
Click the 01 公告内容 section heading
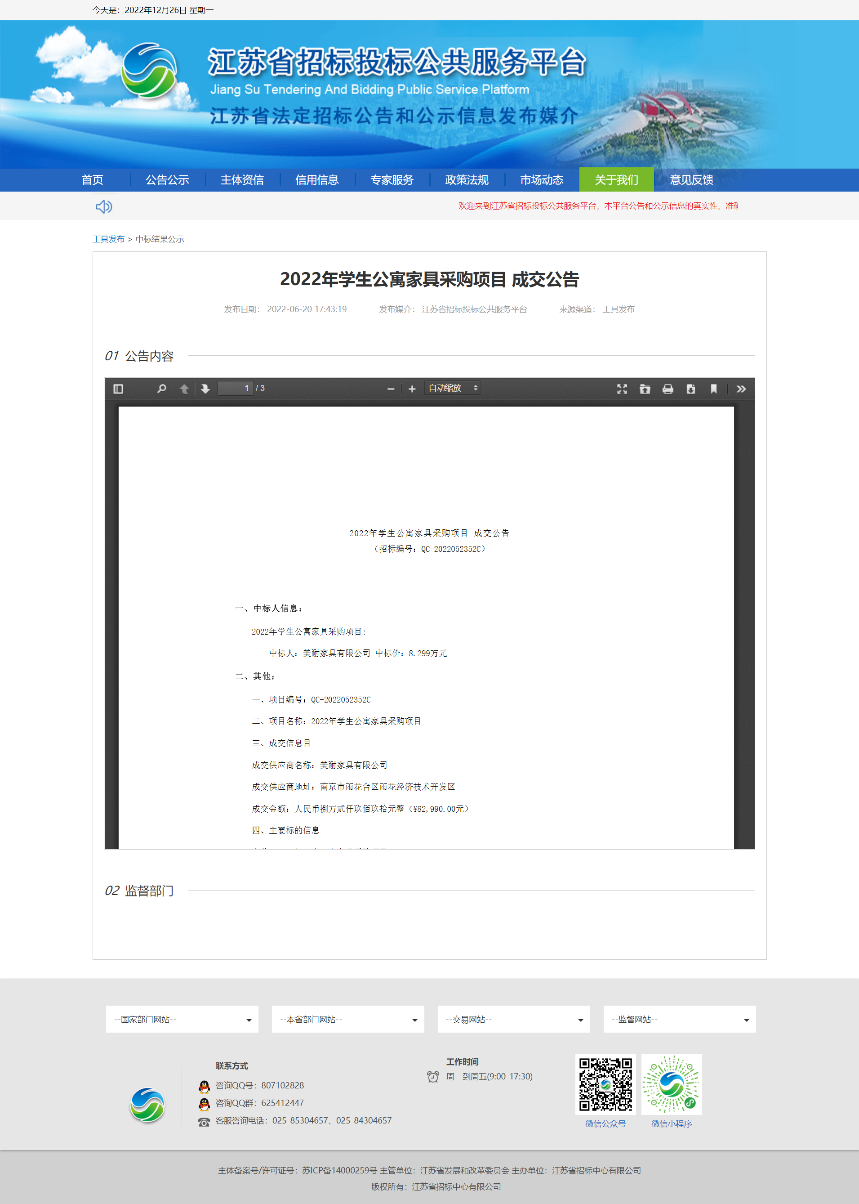[139, 356]
